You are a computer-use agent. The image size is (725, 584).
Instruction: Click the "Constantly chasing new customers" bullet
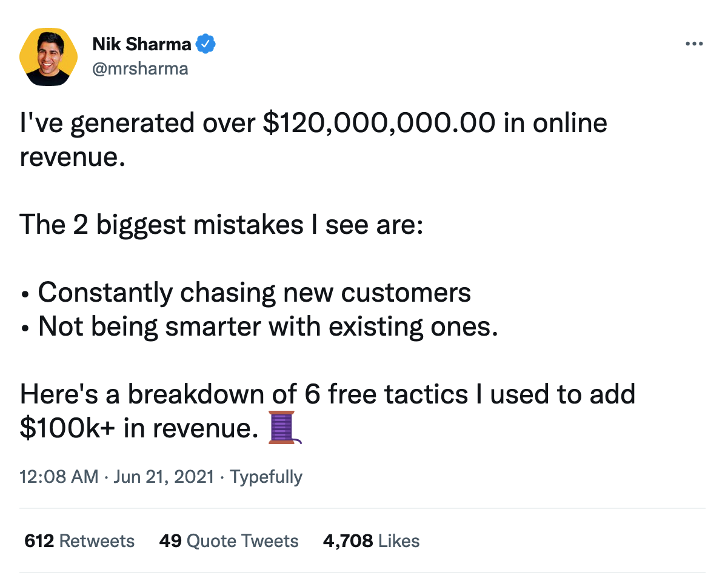tap(254, 293)
